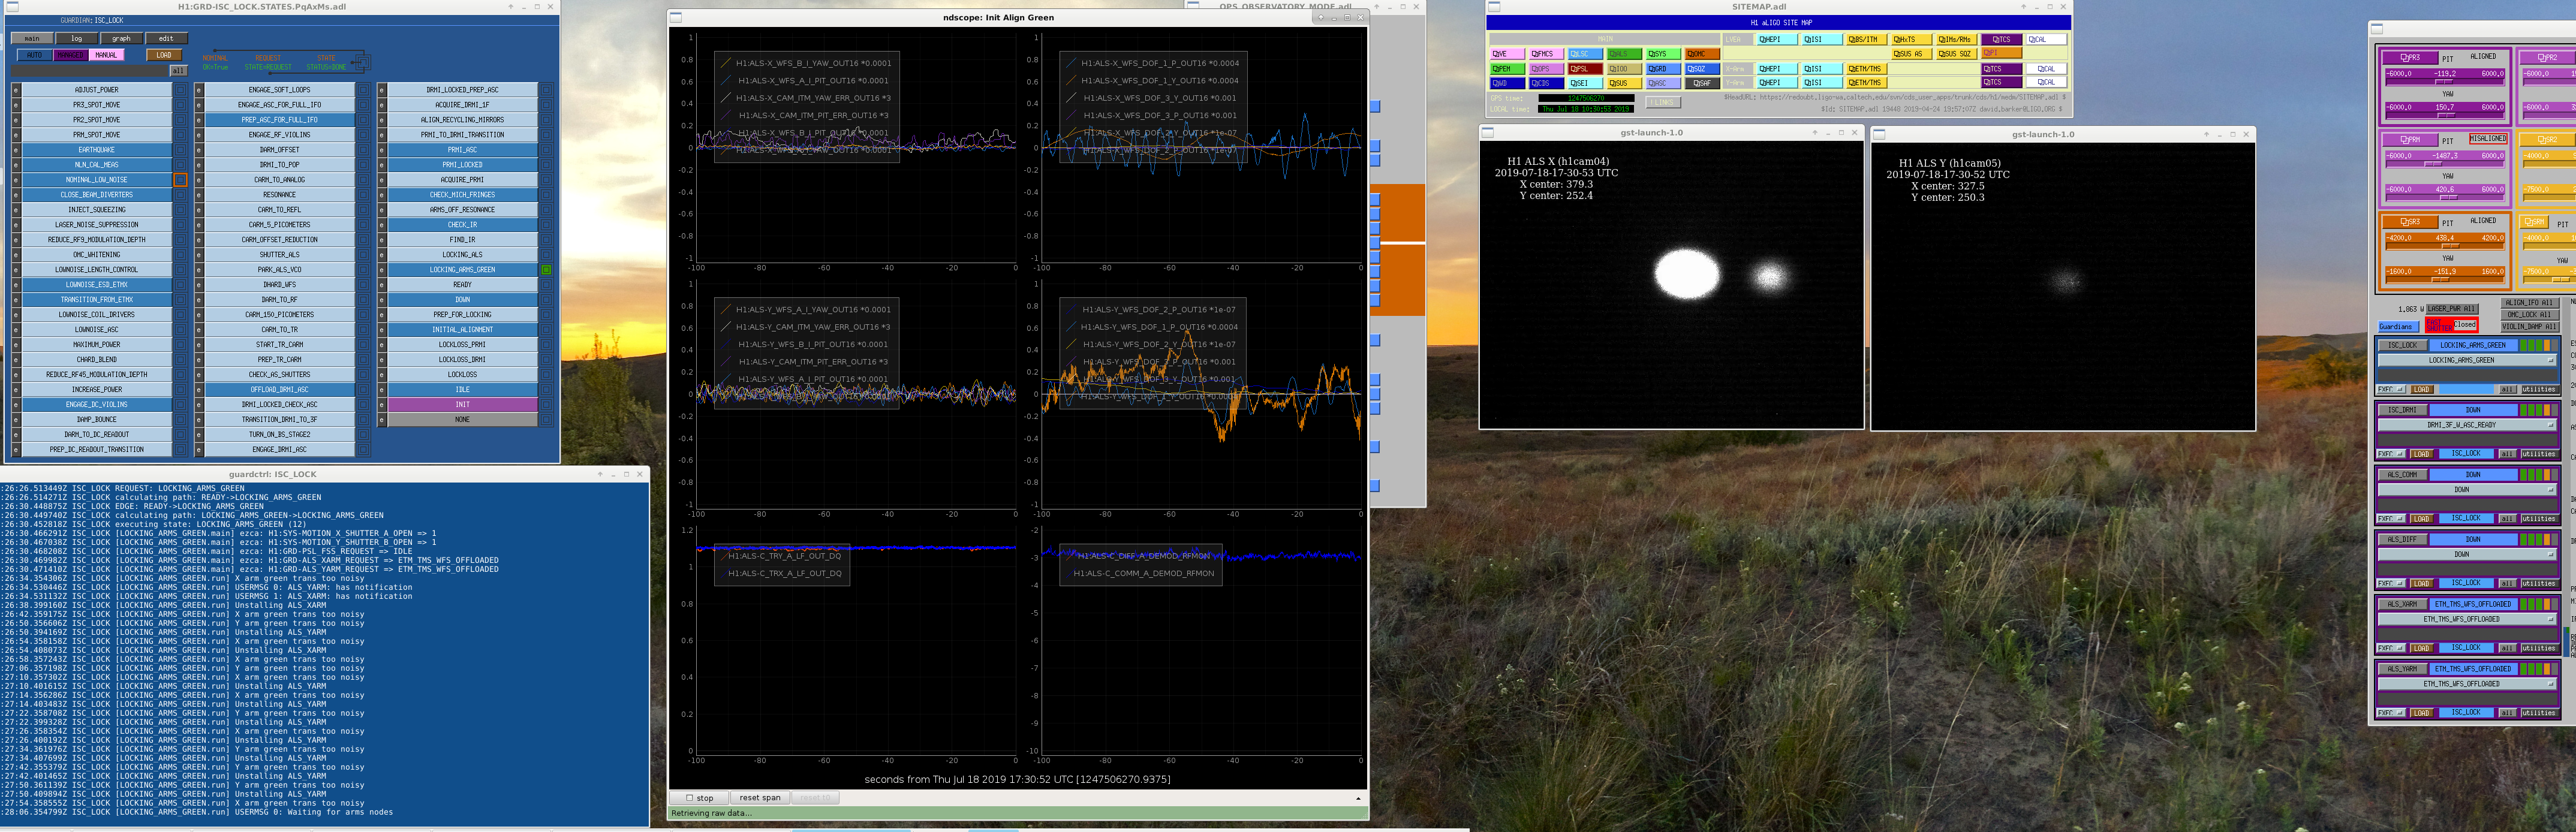This screenshot has height=832, width=2576.
Task: Open the LSC screen in SITEMAP
Action: (x=1585, y=54)
